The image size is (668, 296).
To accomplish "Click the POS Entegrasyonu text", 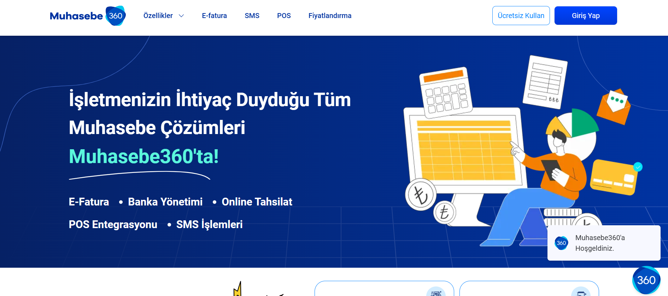I will 113,224.
